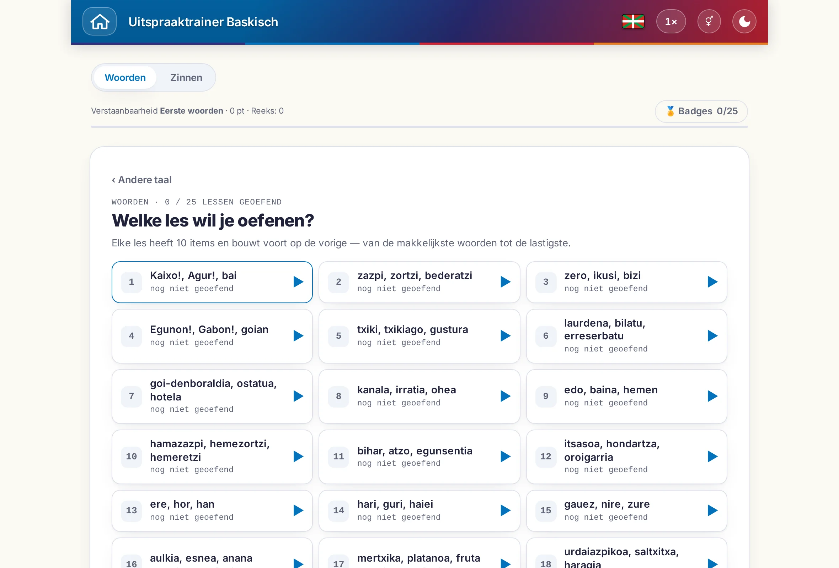Toggle dark mode with moon icon

pyautogui.click(x=744, y=22)
